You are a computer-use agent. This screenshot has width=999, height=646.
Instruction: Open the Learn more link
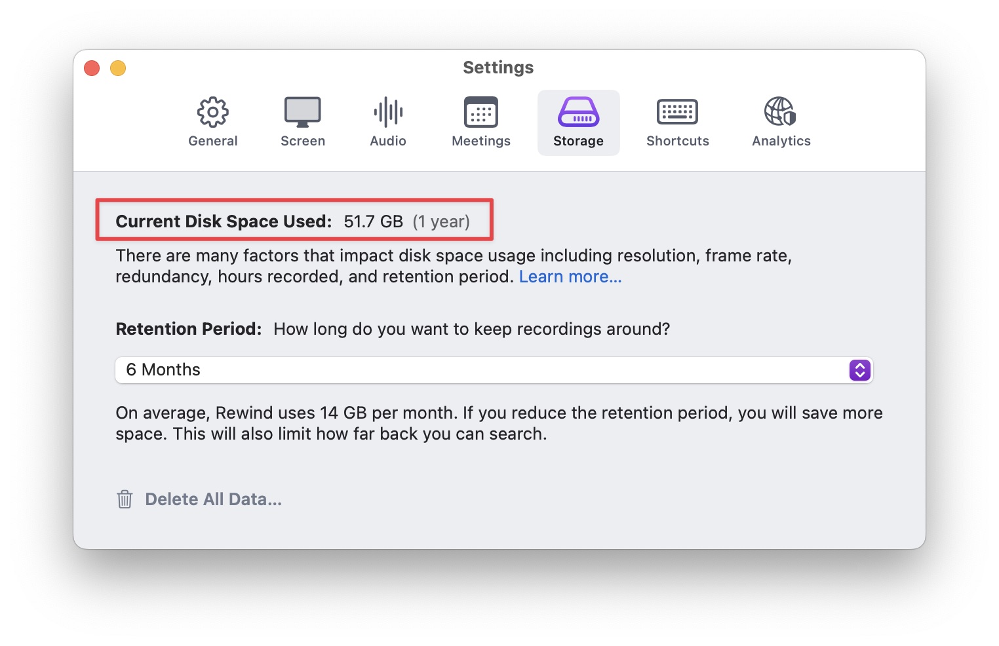pos(570,276)
